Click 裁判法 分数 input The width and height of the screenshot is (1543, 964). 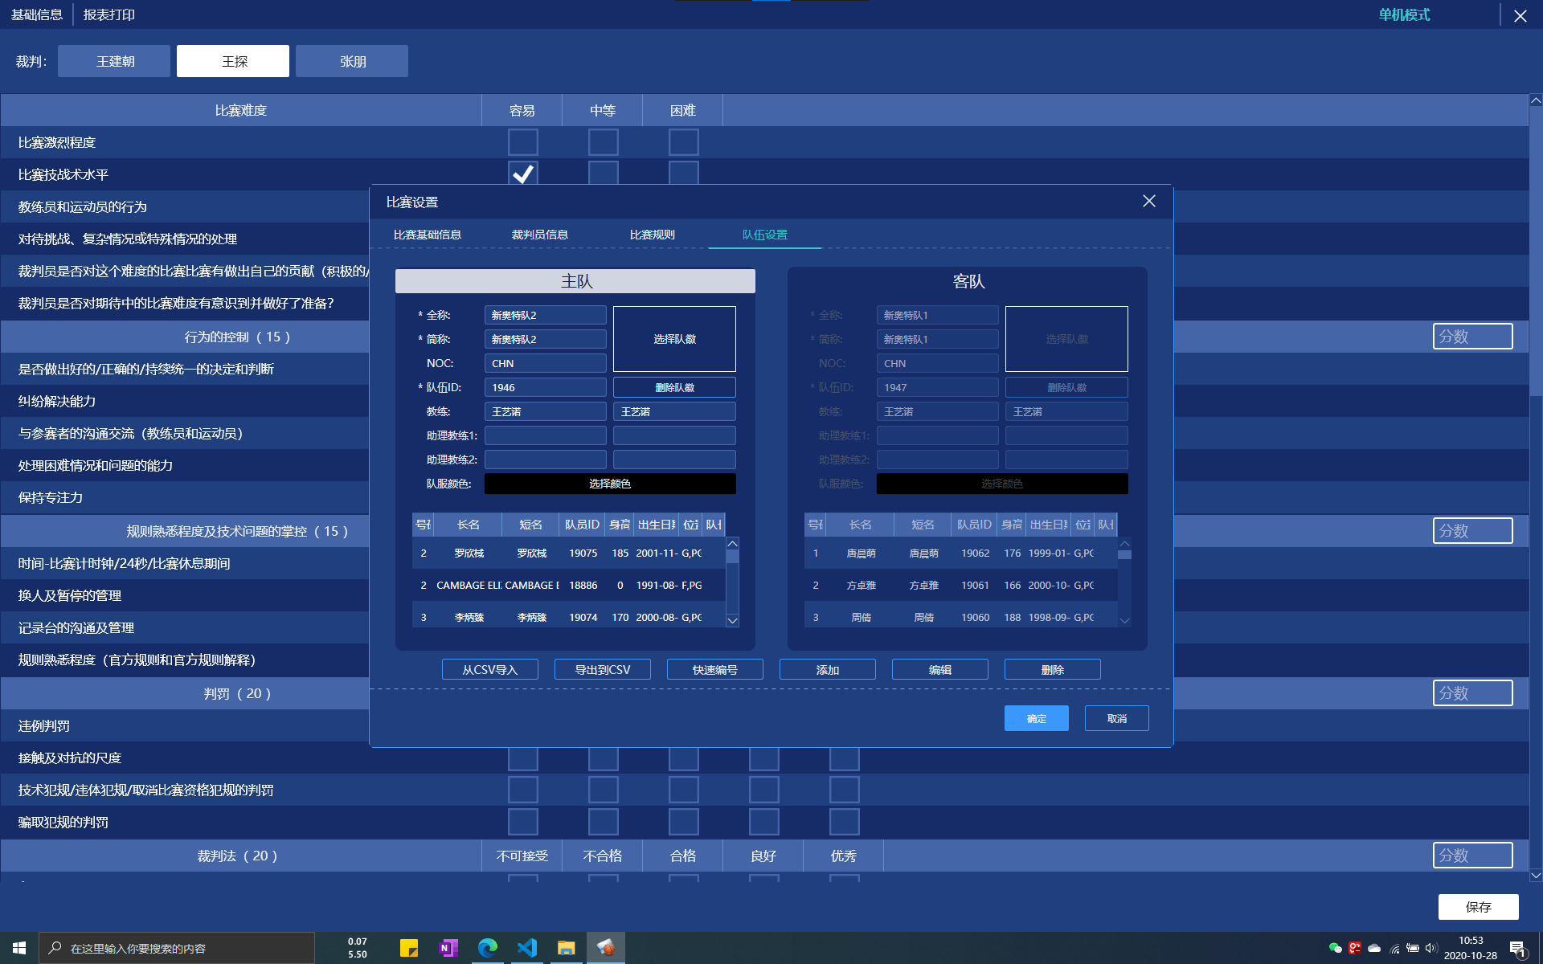pyautogui.click(x=1473, y=856)
